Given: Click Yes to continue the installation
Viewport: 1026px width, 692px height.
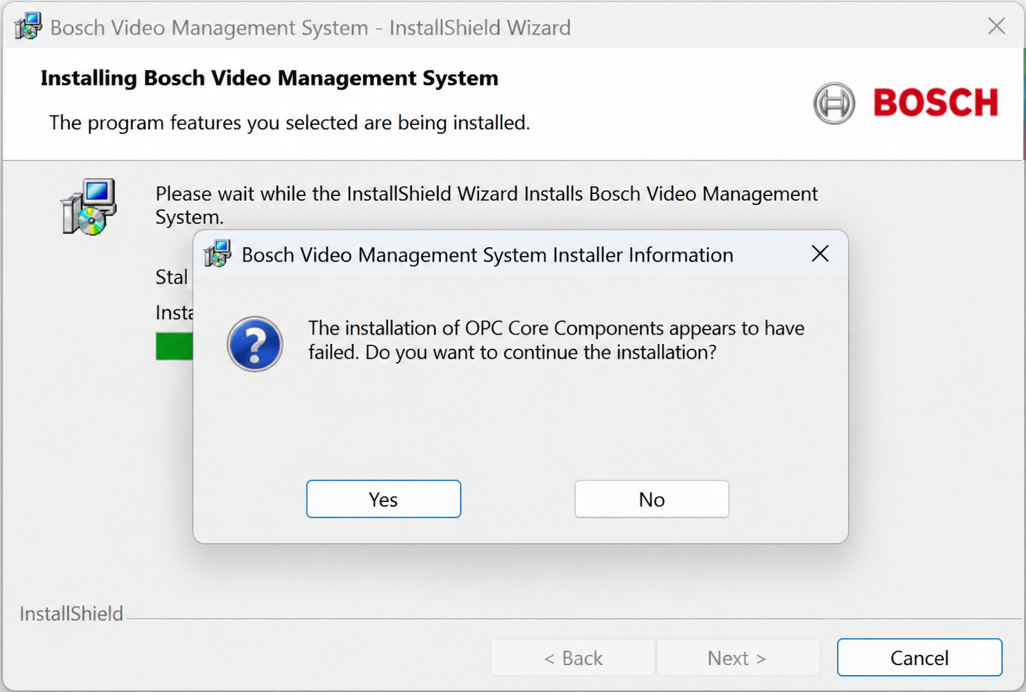Looking at the screenshot, I should pos(384,499).
